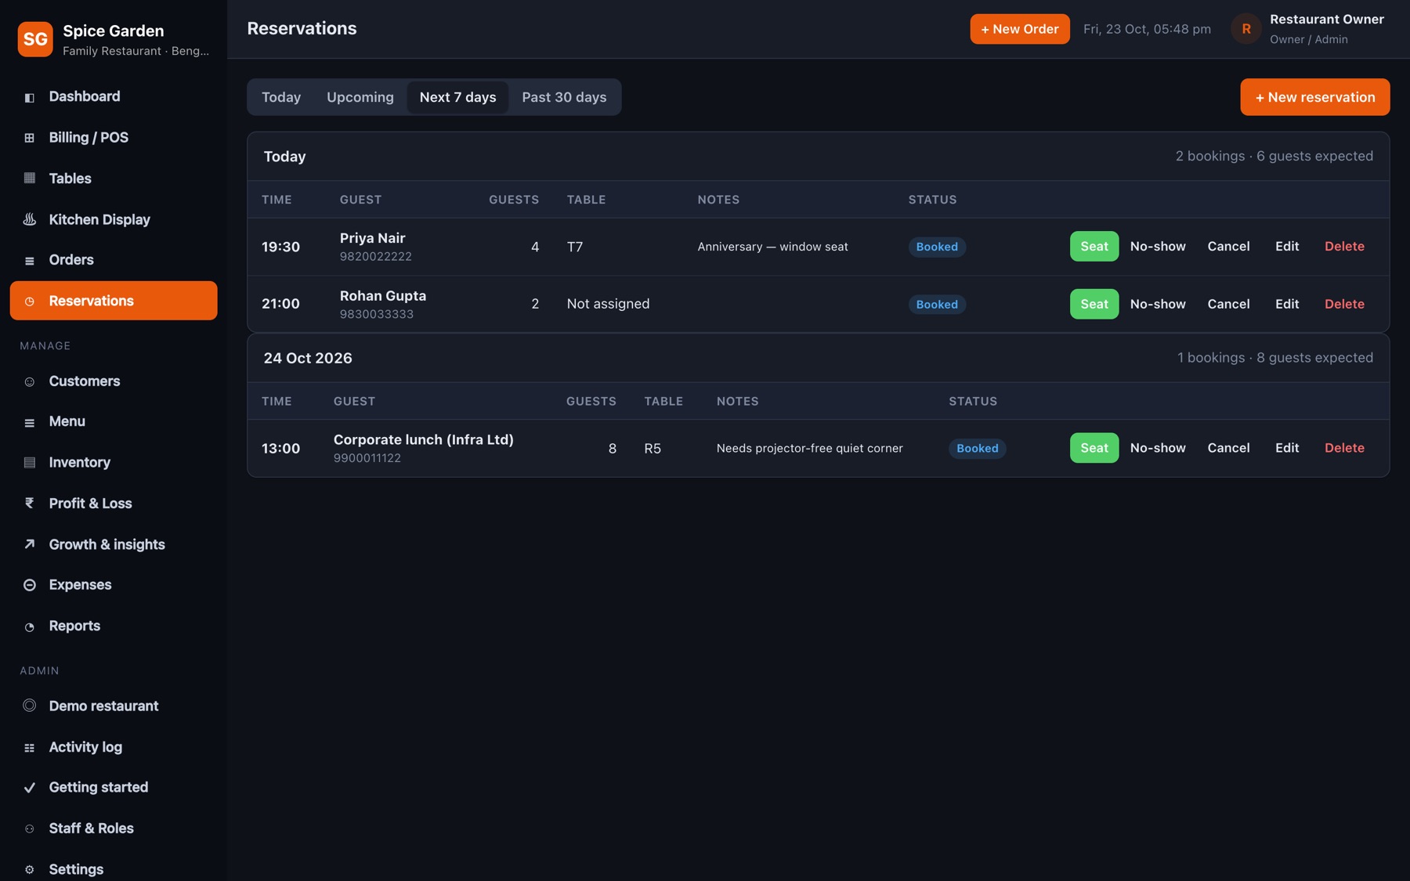This screenshot has height=881, width=1410.
Task: Mark Rohan Gupta as No-show
Action: pos(1157,304)
